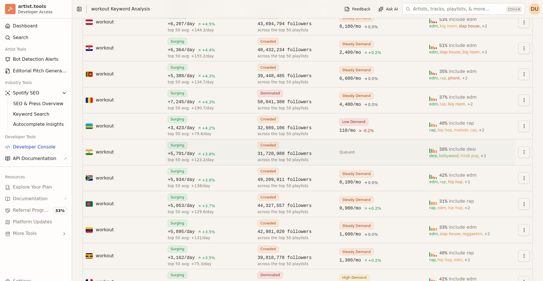Click the Queued status text
Image resolution: width=543 pixels, height=281 pixels.
[347, 152]
